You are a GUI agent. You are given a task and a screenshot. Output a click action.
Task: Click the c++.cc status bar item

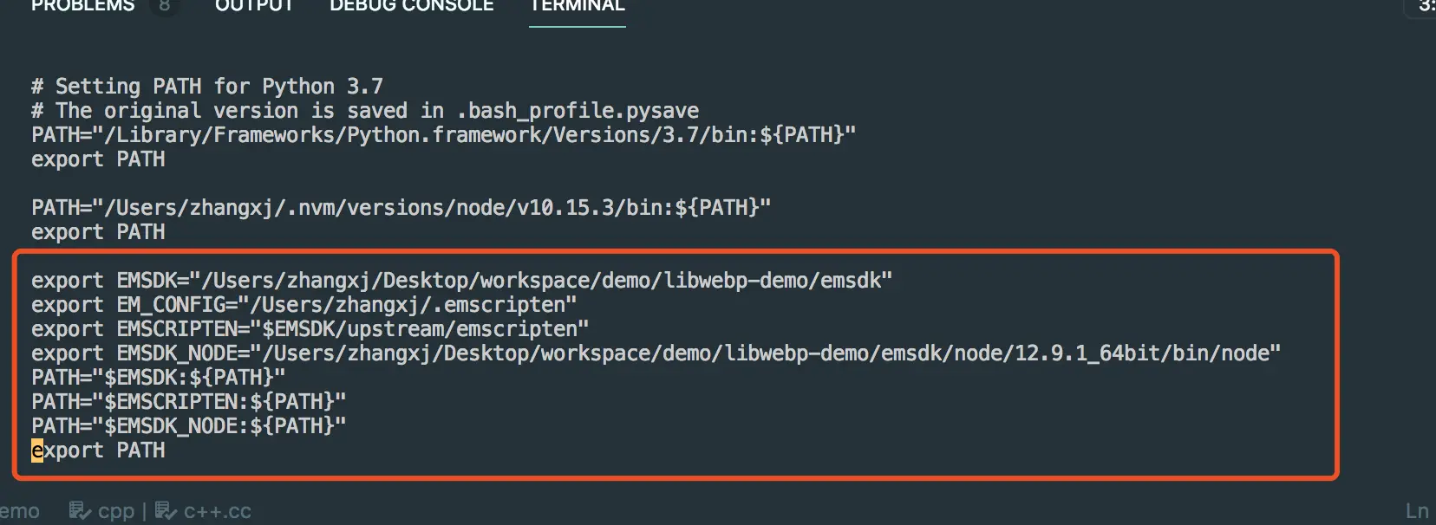(x=218, y=511)
